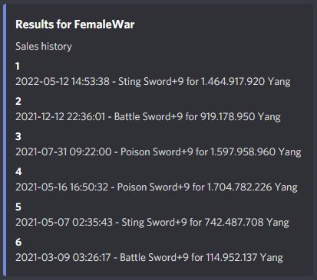Click the blue embed accent bar

pos(5,140)
